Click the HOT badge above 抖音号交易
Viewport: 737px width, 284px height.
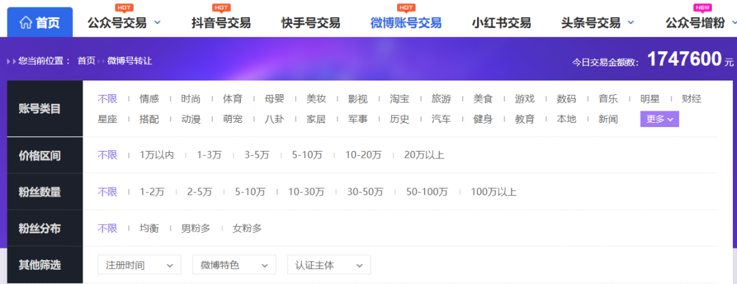pyautogui.click(x=220, y=8)
